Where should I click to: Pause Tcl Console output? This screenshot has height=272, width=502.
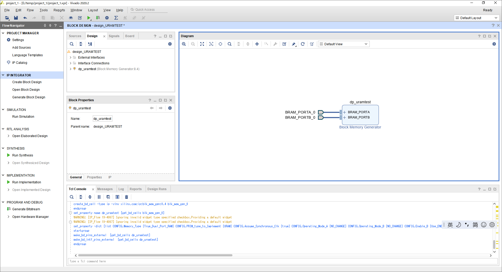(x=99, y=197)
